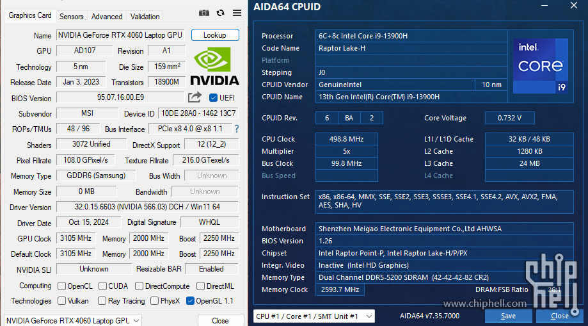Click the Driver Date Oct 15, 2024 value
Image resolution: width=588 pixels, height=326 pixels.
88,222
